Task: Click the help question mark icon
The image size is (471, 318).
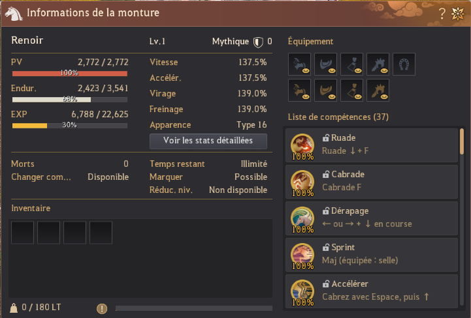Action: tap(442, 14)
